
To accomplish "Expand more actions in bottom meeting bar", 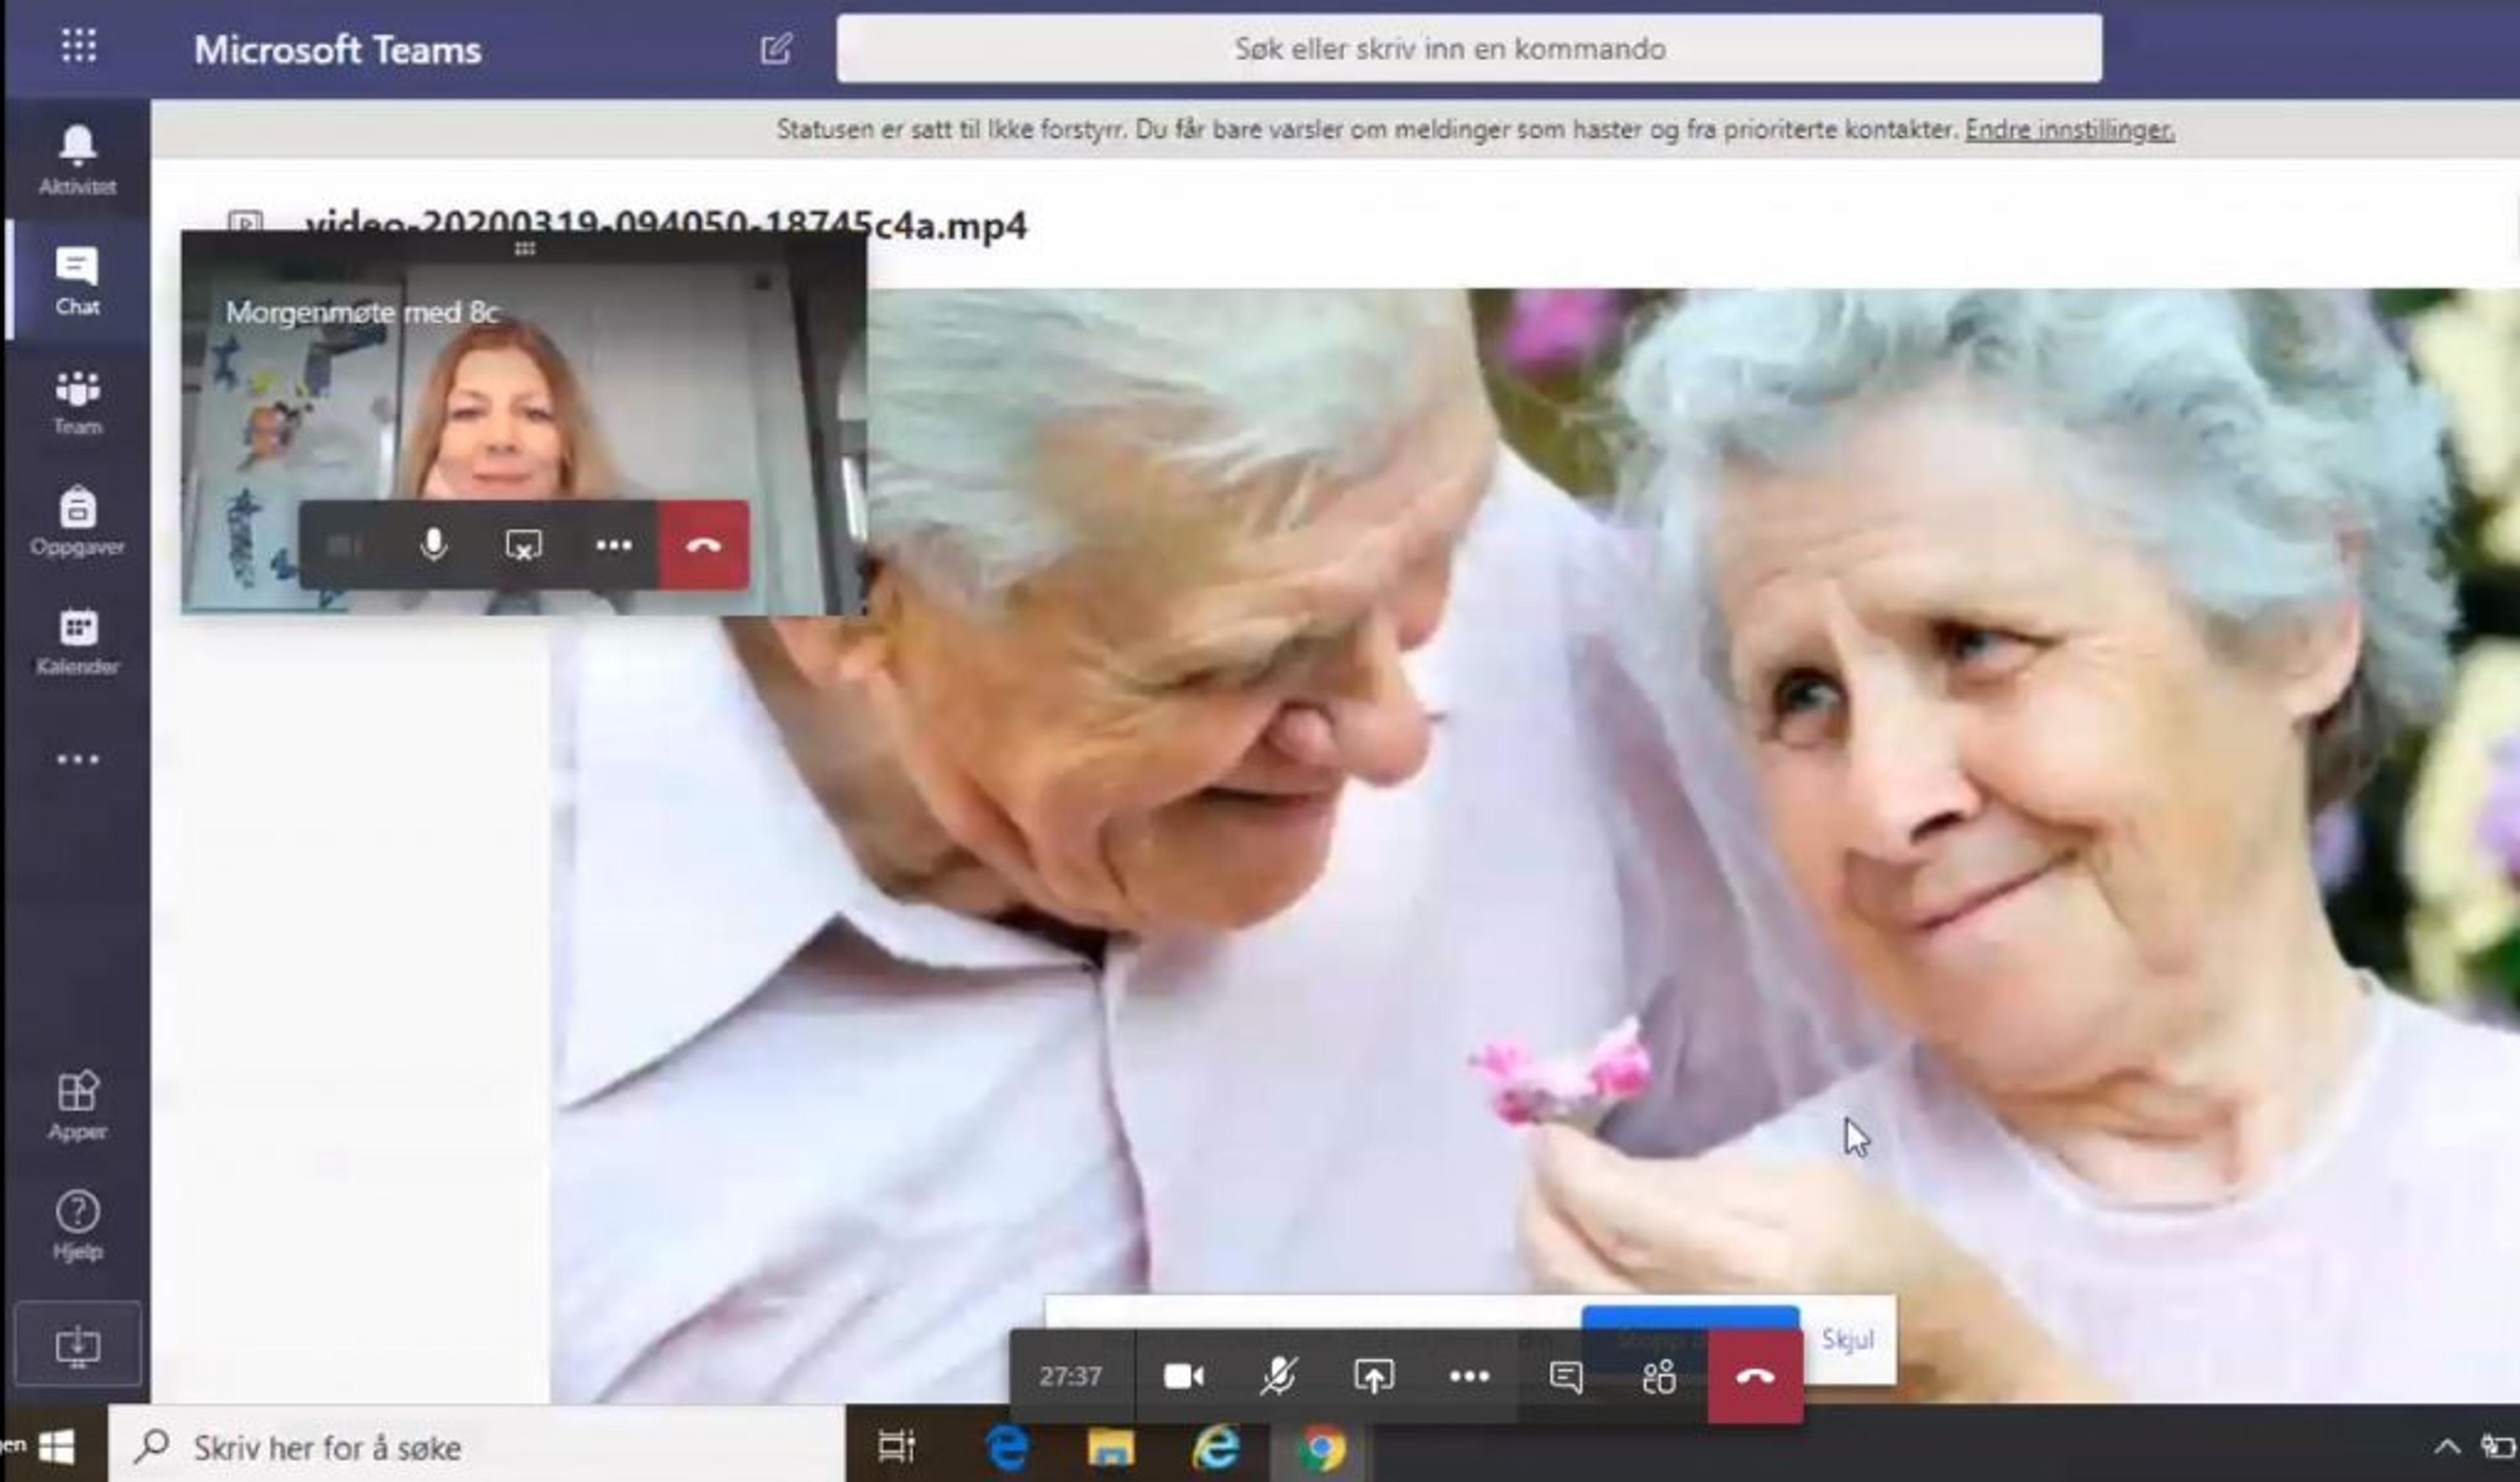I will (1468, 1377).
